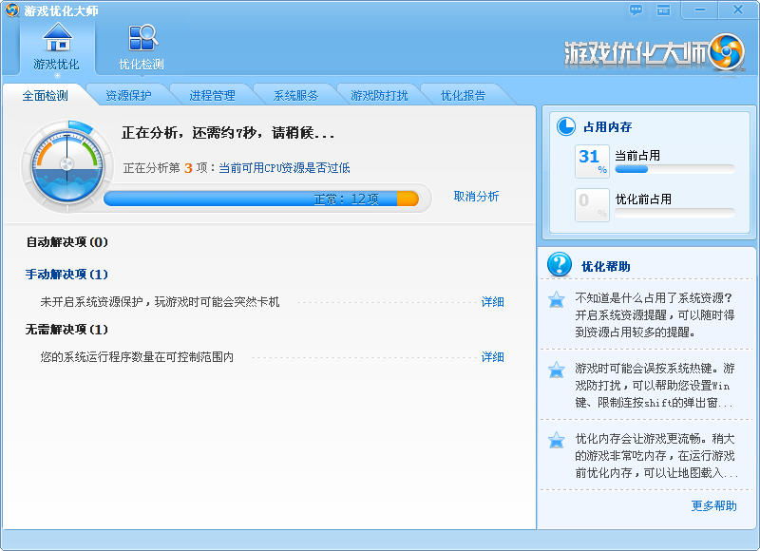The image size is (760, 551).
Task: Click the 正在分析，还需约7秒 status heading
Action: 228,133
